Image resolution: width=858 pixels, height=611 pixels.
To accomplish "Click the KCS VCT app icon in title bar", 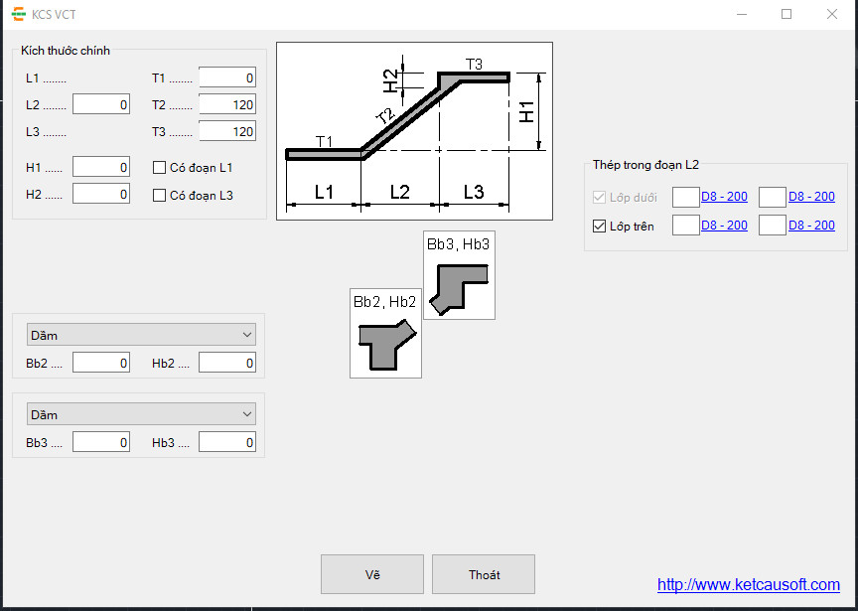I will 17,15.
